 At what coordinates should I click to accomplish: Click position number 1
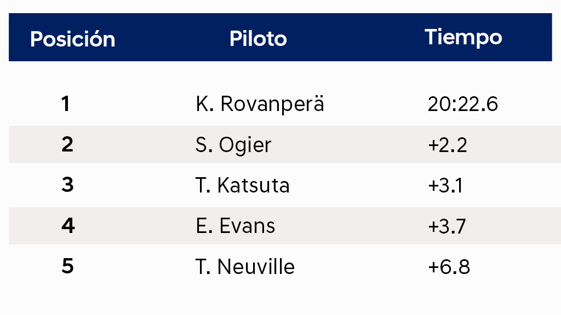coord(65,104)
